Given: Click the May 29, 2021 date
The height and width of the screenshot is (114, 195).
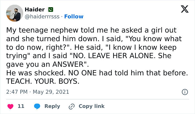Looking at the screenshot, I should click(x=52, y=92).
